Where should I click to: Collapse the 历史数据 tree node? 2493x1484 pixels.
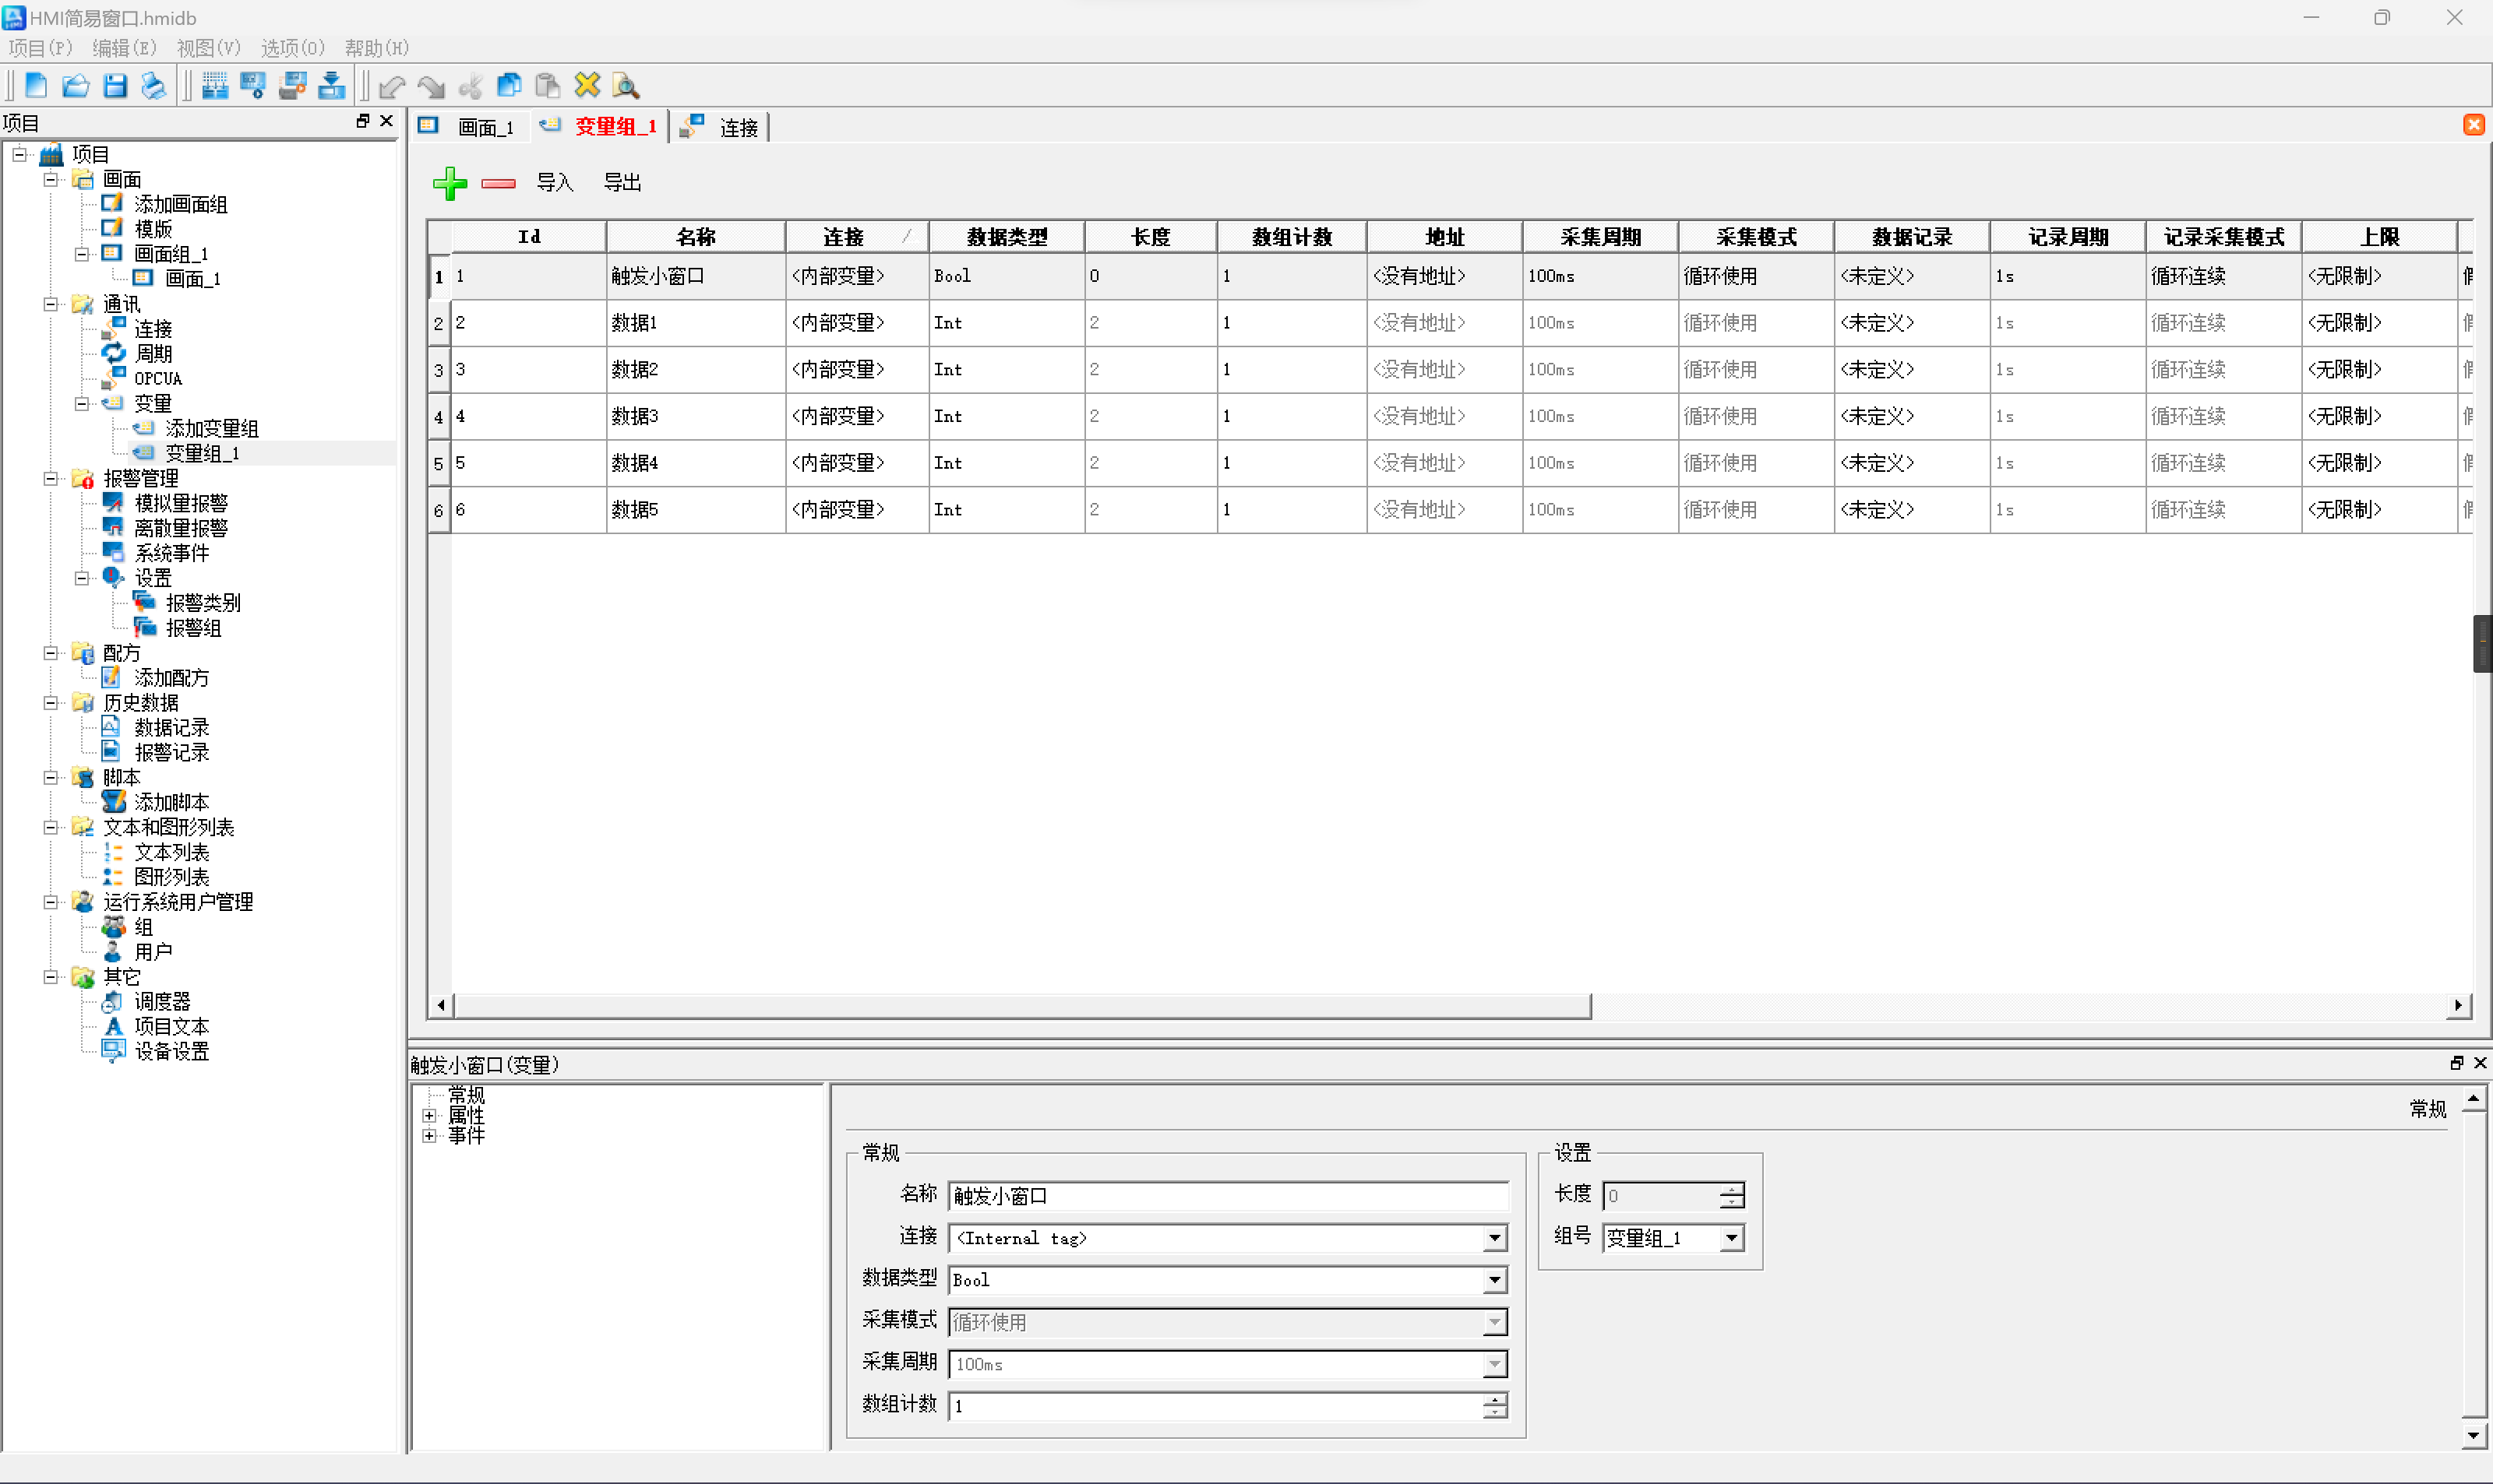[x=51, y=703]
